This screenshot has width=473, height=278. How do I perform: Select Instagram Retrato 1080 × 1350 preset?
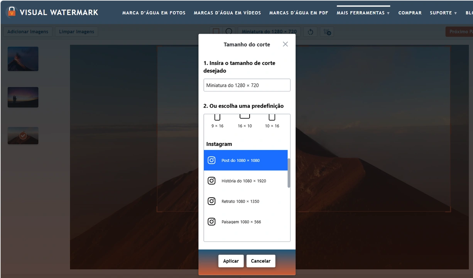(246, 201)
